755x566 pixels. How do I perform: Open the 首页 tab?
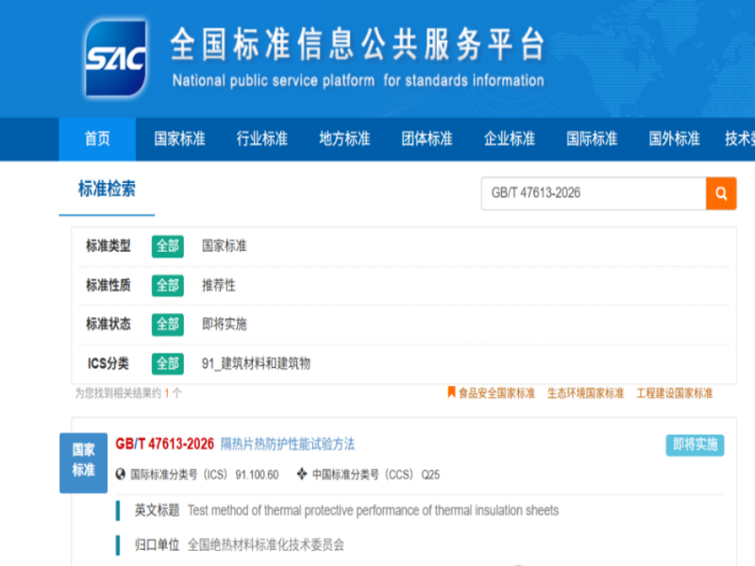[x=97, y=139]
